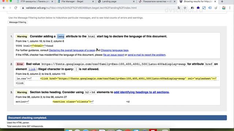Click the highlighted lang attribute code
The width and height of the screenshot is (234, 131).
point(61,36)
